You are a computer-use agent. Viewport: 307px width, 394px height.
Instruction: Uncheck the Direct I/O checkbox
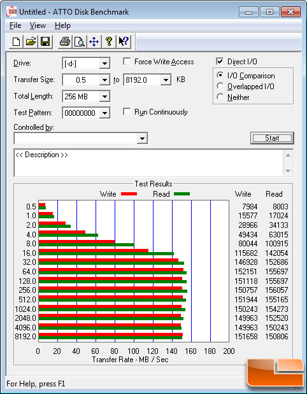[220, 62]
